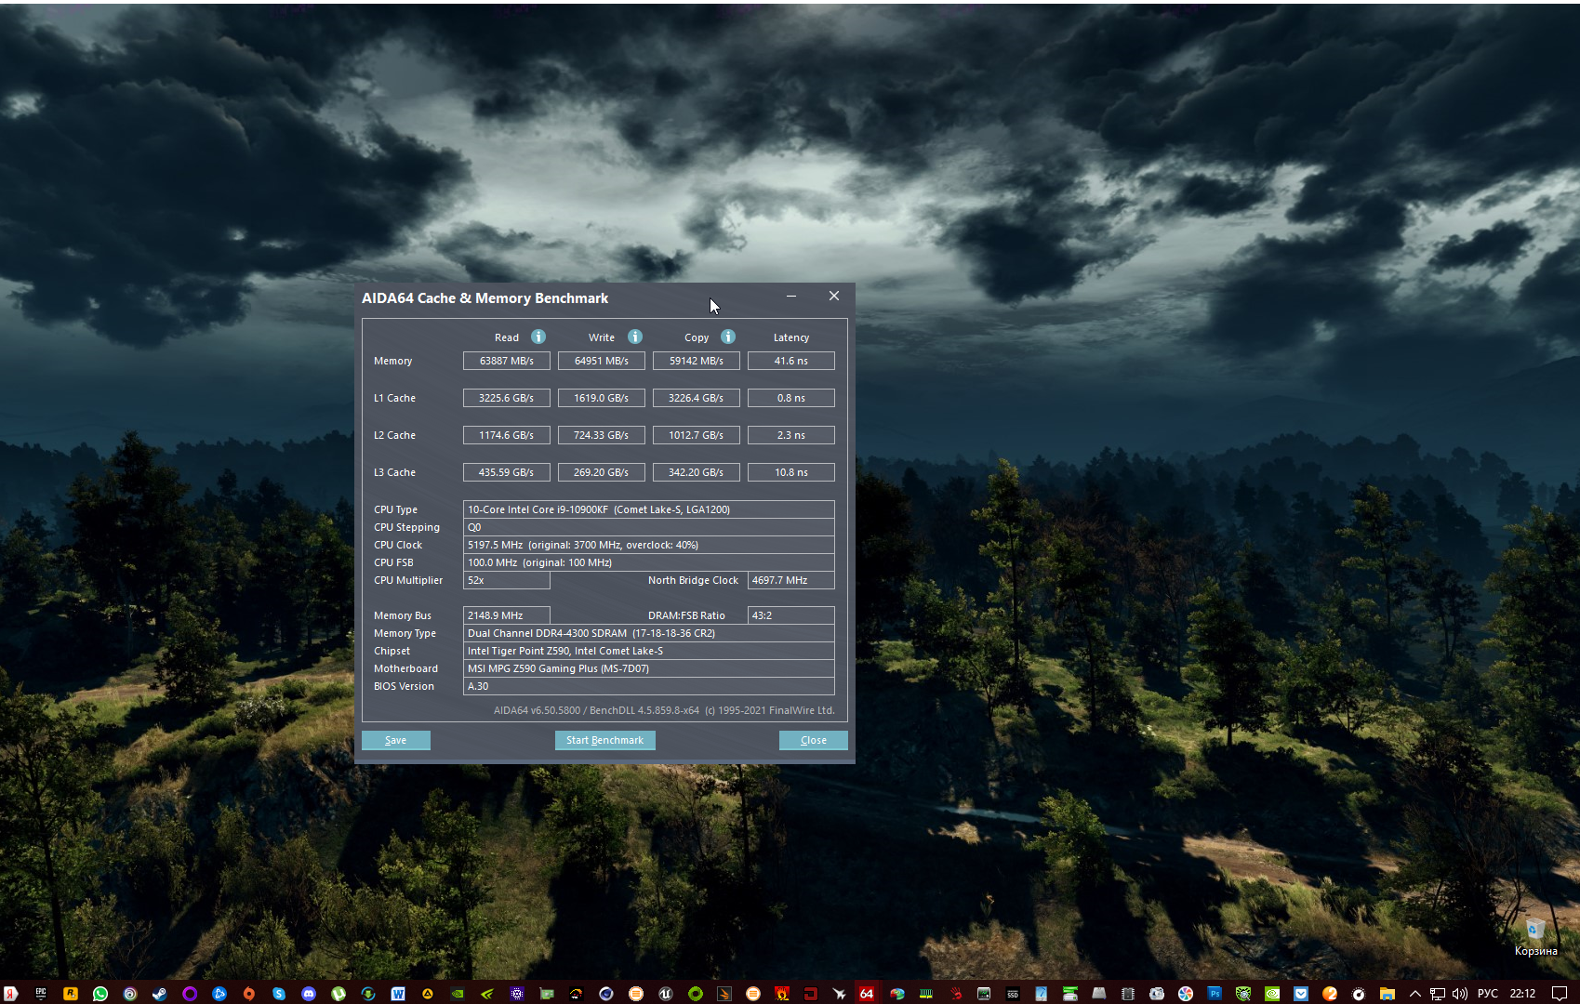
Task: Click Motherboard field MSI MPG Z590
Action: pos(649,668)
